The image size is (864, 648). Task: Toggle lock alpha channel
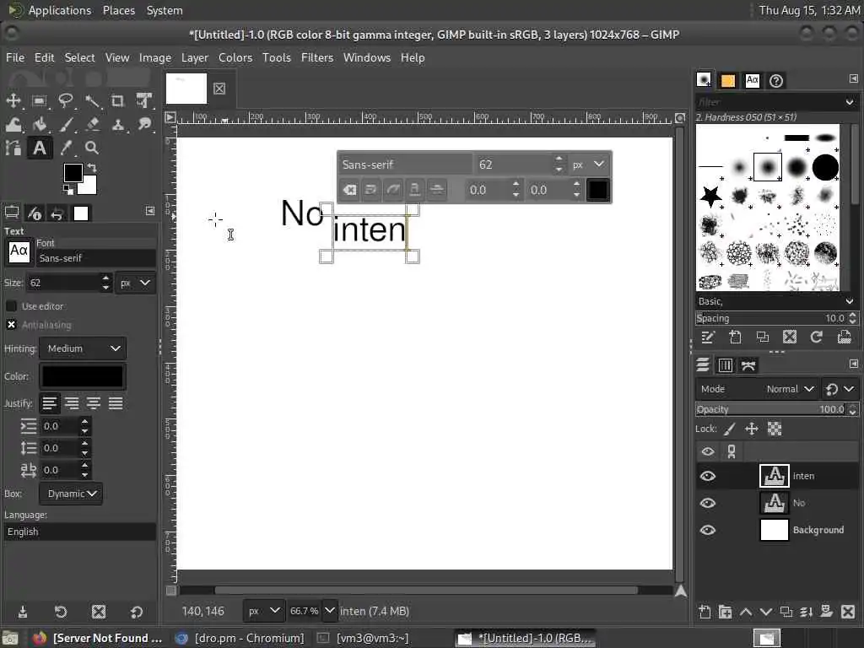pos(775,429)
